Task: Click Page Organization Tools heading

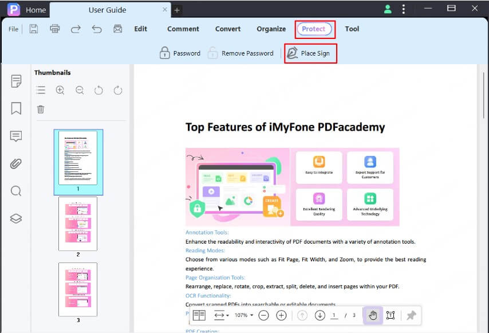Action: (x=215, y=277)
